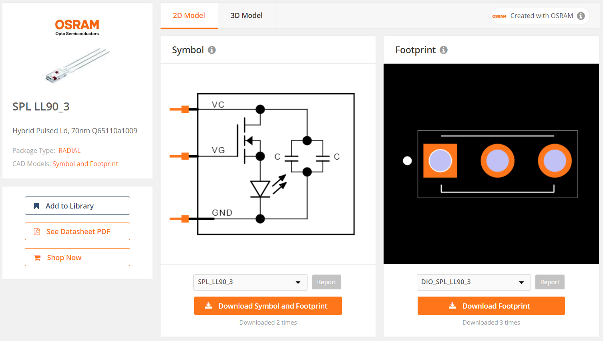The image size is (603, 341).
Task: Click the info icon next to Created with OSRAM
Action: (581, 16)
